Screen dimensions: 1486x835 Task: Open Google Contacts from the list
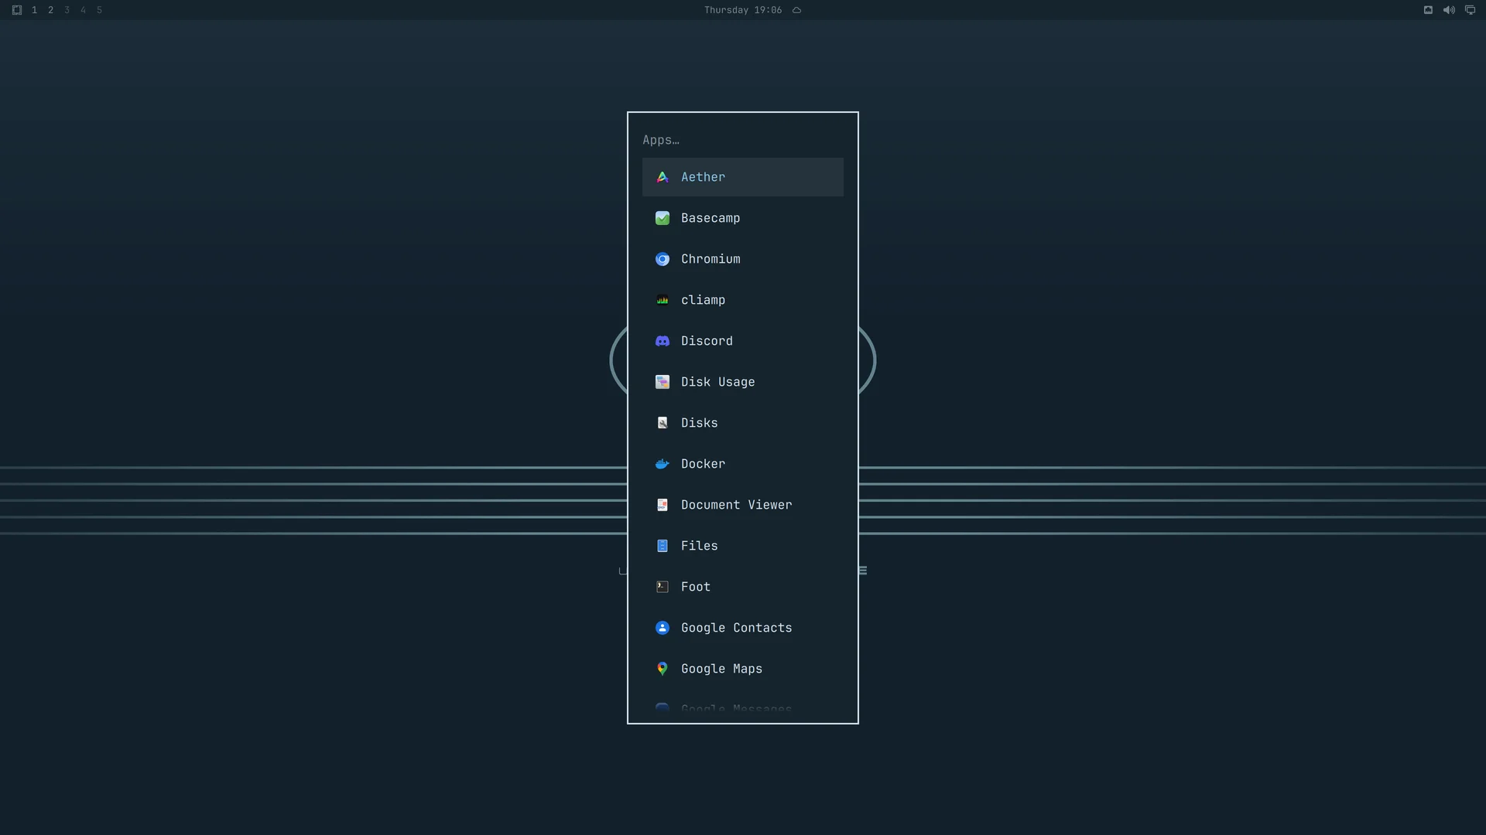pos(742,628)
